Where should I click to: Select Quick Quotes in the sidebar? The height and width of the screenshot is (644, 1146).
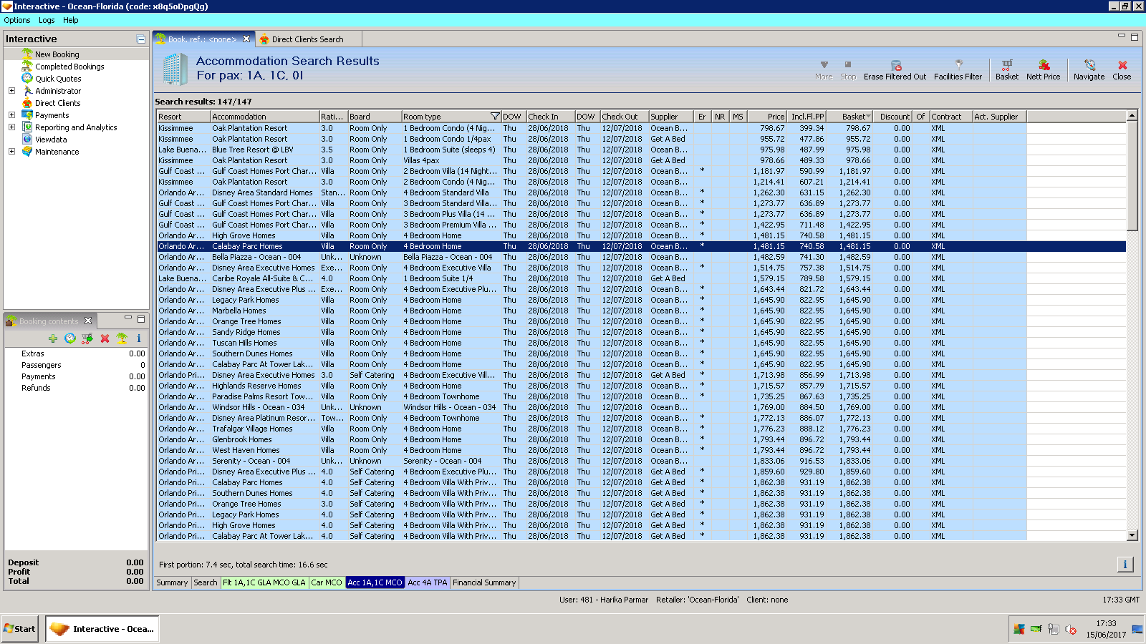pos(58,79)
